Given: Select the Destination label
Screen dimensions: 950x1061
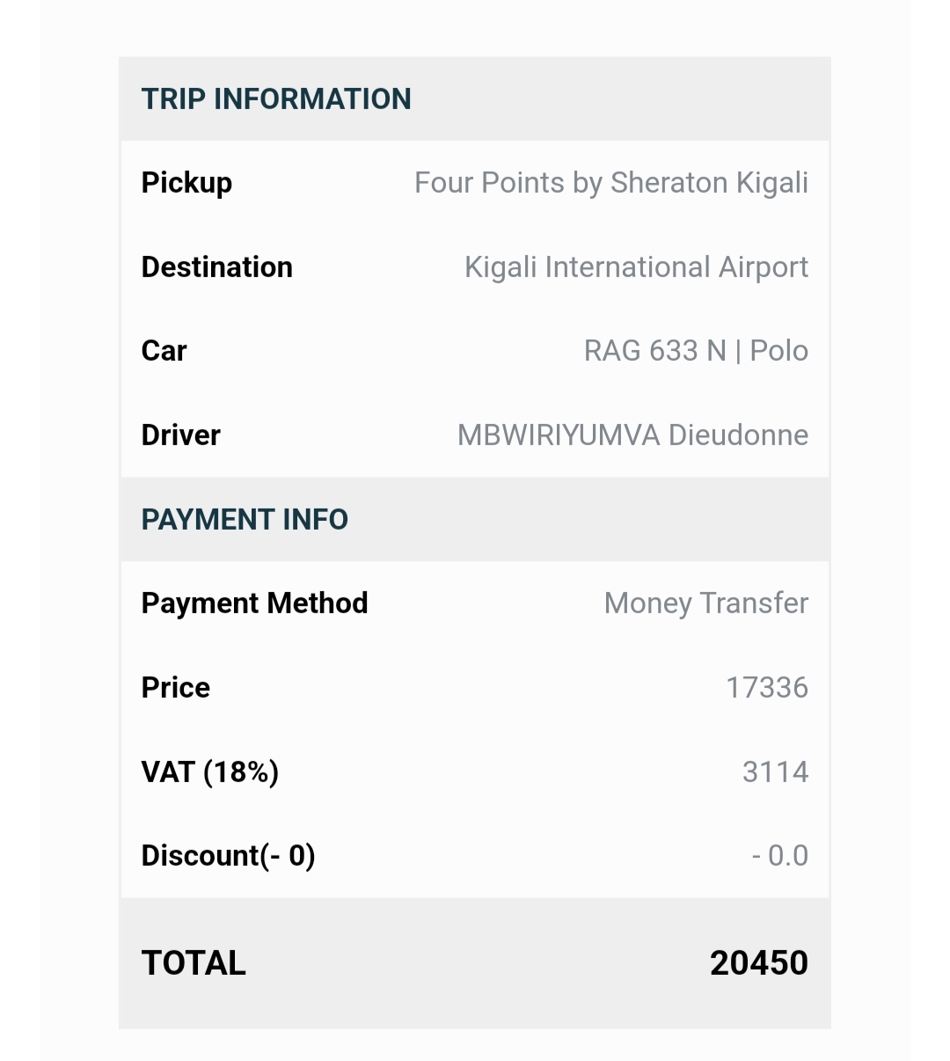Looking at the screenshot, I should [217, 267].
